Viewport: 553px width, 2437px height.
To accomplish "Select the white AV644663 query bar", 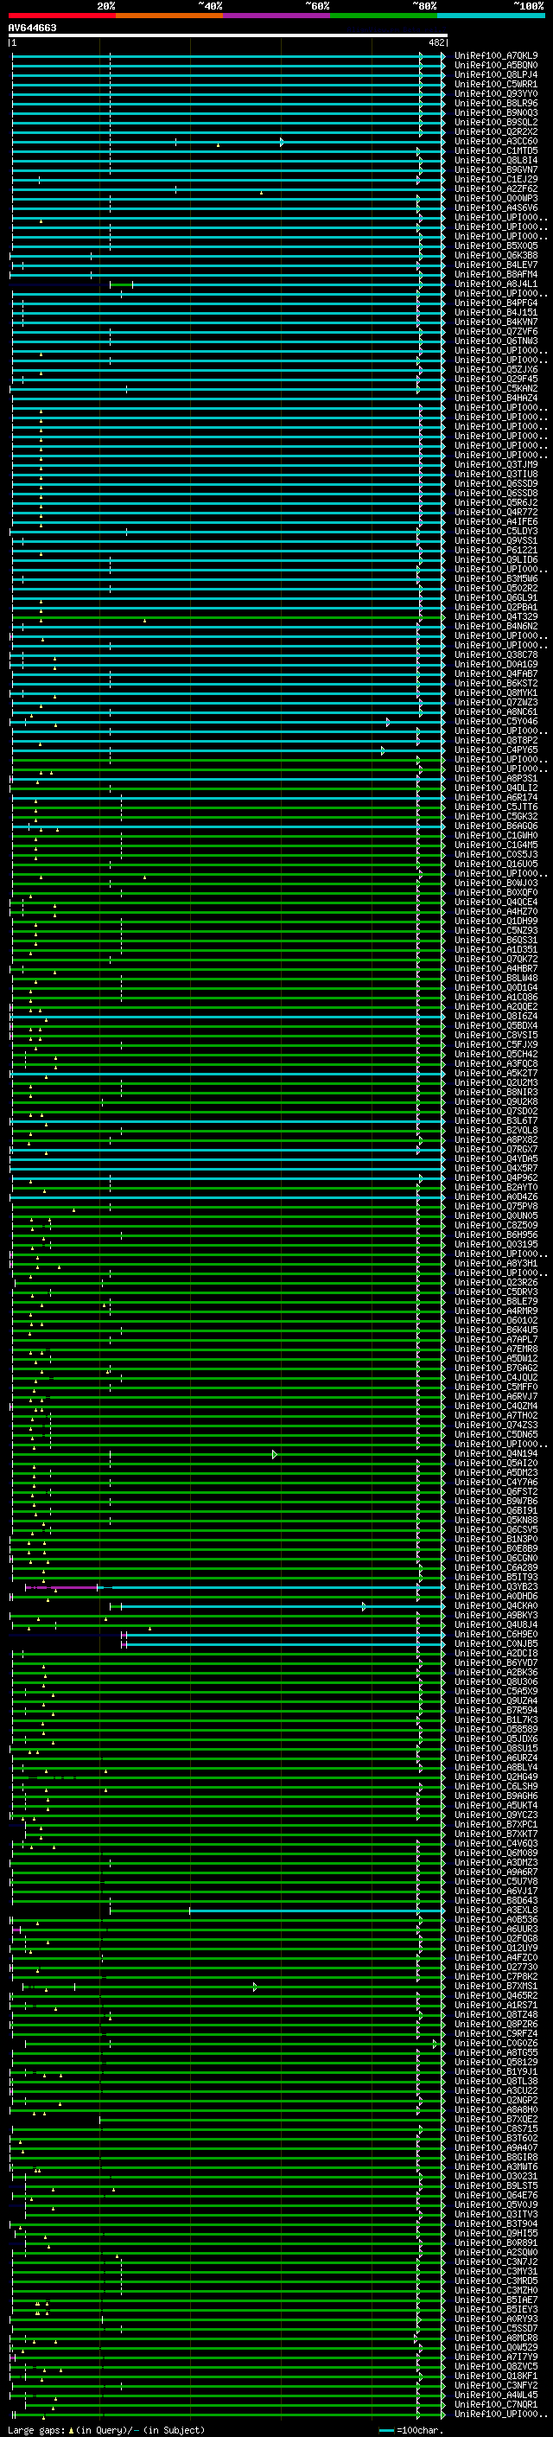I will pos(227,36).
